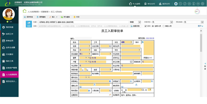207x104 pixels.
Task: Click the 供职单位 unit selector icon
Action: click(x=110, y=81)
